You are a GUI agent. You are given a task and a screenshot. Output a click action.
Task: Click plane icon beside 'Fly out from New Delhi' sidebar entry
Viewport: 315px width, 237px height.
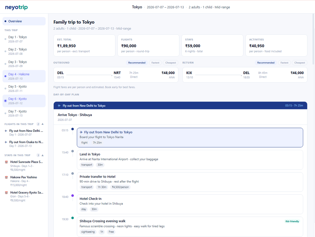coord(6,131)
